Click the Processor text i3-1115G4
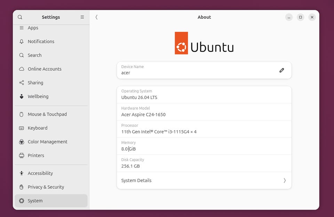 pos(179,132)
